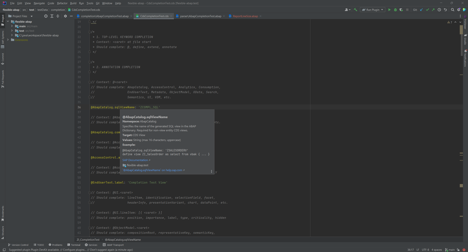
Task: Open the user account dropdown icon
Action: click(x=347, y=10)
